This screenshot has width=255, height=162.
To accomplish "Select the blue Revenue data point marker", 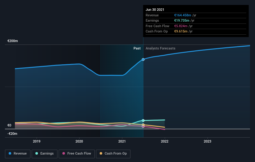I will coord(143,60).
